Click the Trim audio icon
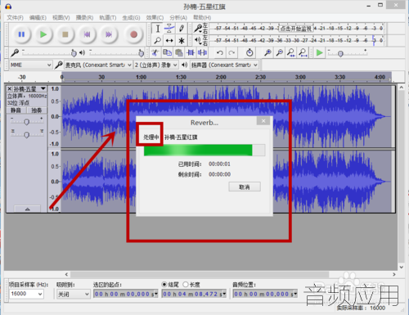Image resolution: width=409 pixels, height=315 pixels. 191,52
